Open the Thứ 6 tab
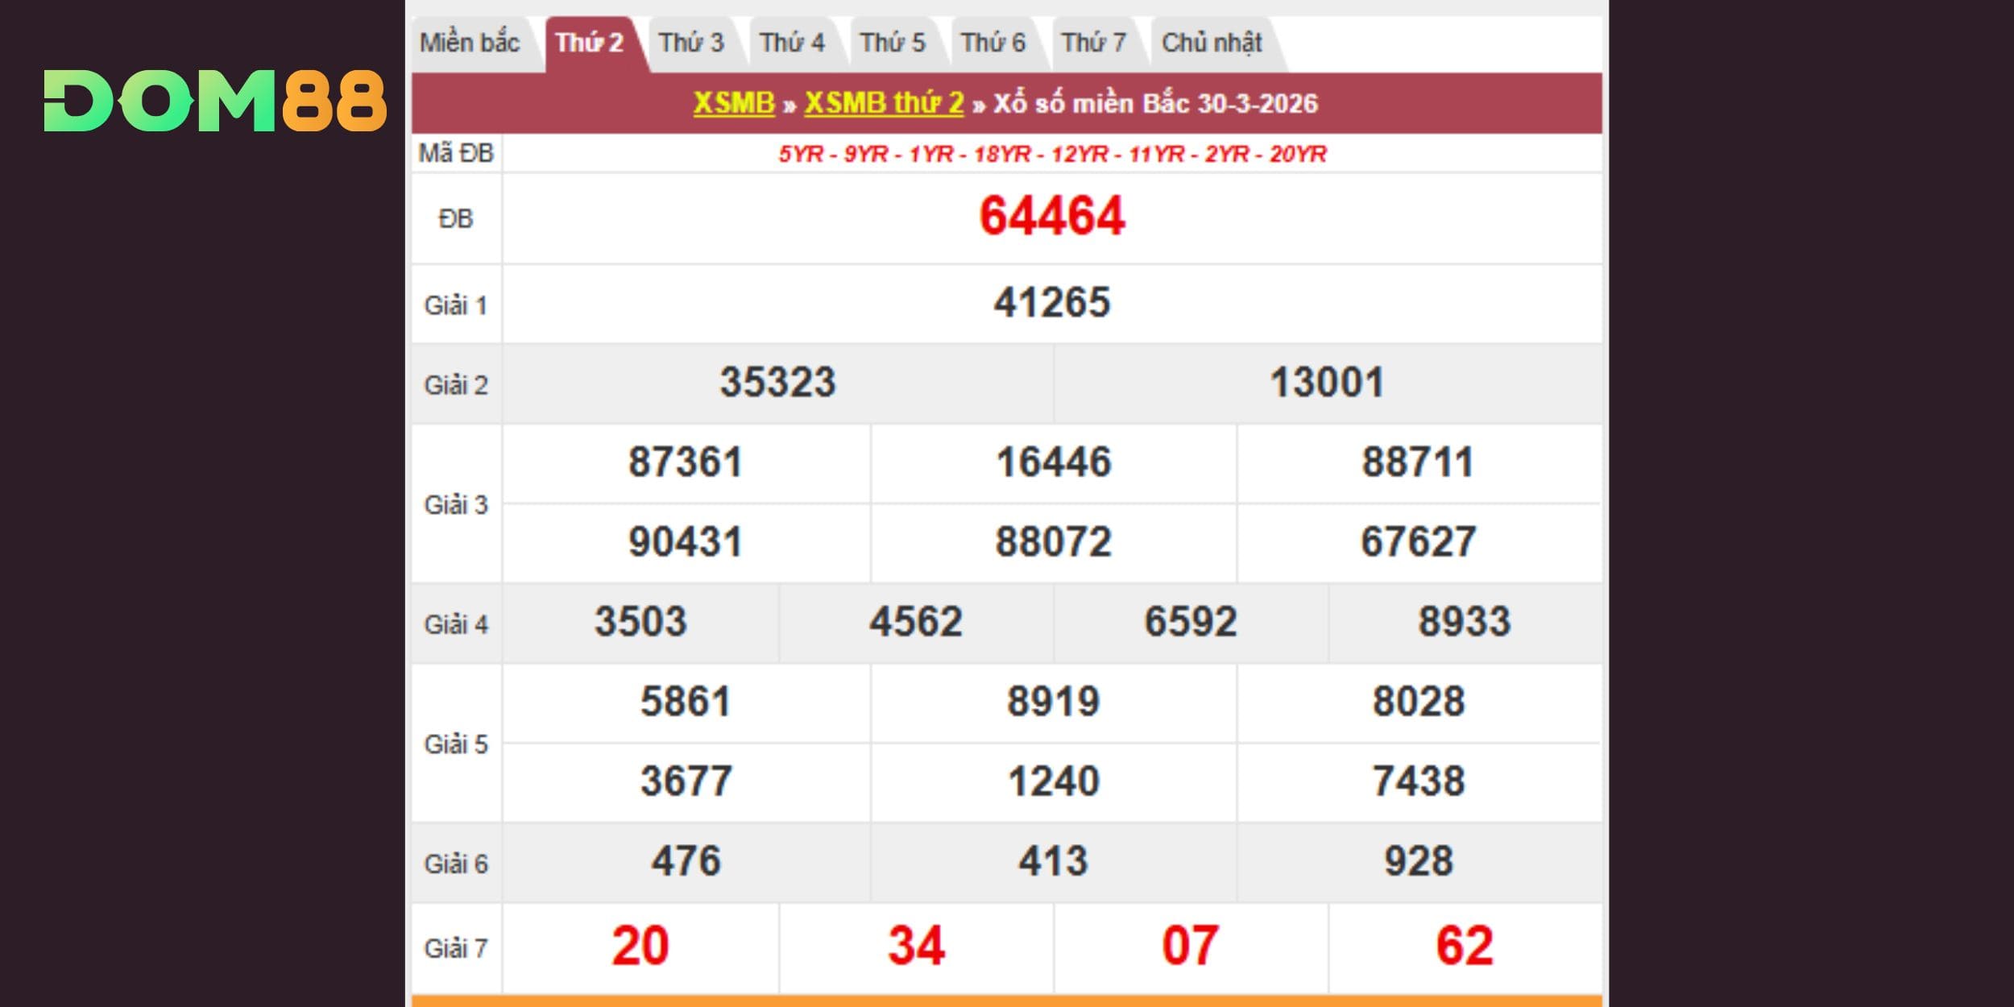 pos(992,43)
